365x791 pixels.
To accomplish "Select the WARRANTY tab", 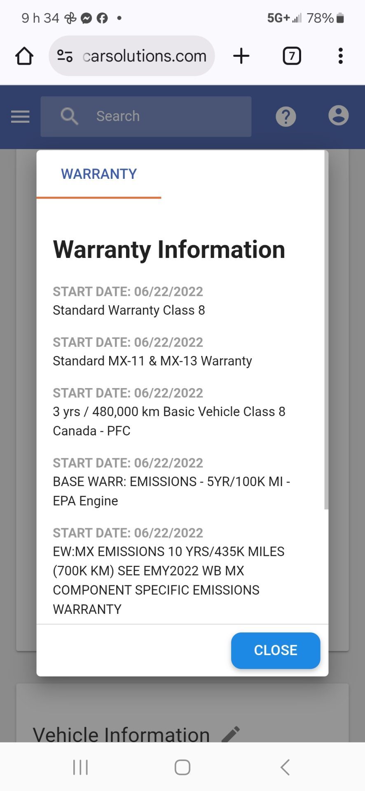I will (x=99, y=174).
